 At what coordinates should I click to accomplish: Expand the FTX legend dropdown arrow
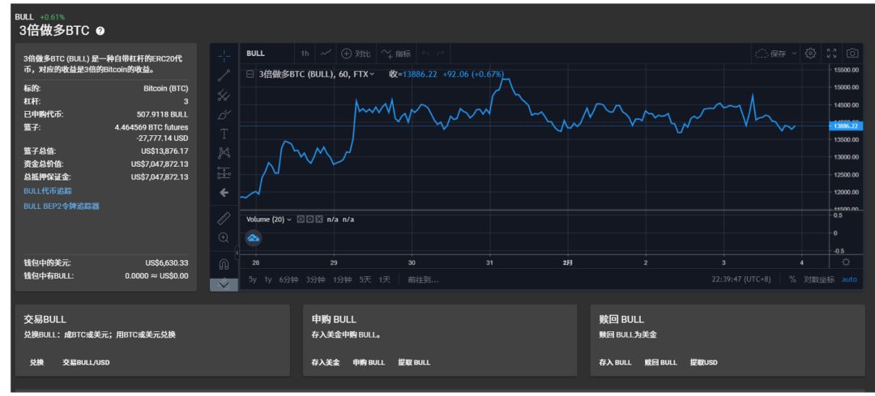click(x=372, y=74)
